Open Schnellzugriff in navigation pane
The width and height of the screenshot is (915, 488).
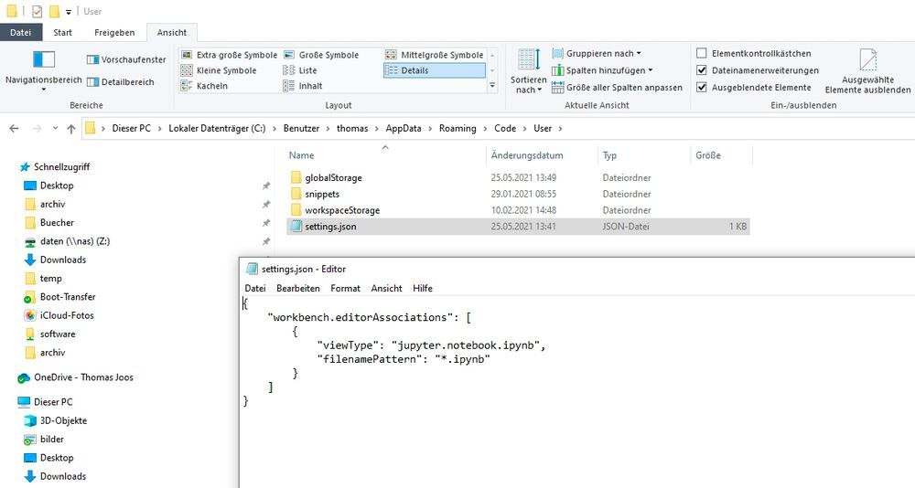(x=62, y=166)
